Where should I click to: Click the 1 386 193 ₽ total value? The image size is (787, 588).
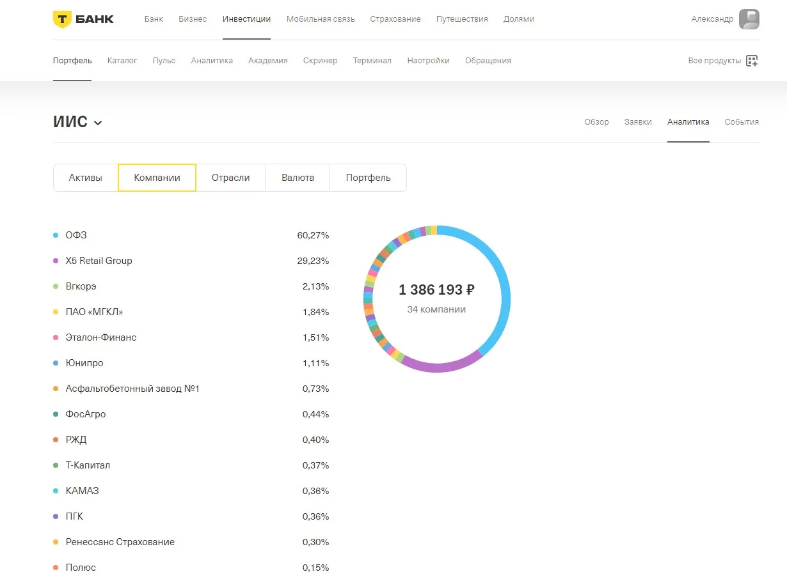pyautogui.click(x=437, y=290)
